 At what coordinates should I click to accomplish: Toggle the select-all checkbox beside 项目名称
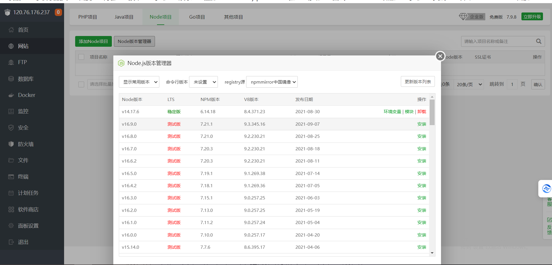(x=81, y=57)
